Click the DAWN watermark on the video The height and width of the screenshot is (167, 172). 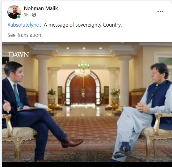(19, 55)
